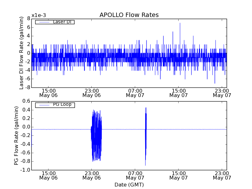Screen dimensions: 252x189
Task: Select the "8" tick on the Laser DI y-axis
Action: [28, 19]
